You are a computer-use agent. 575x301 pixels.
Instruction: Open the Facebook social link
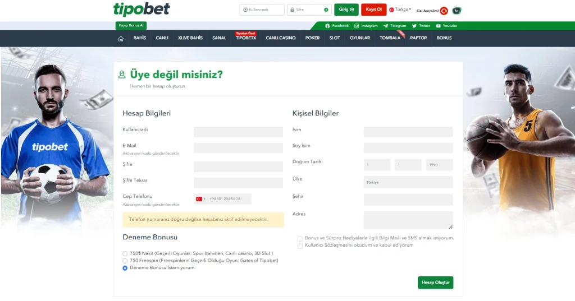click(337, 26)
